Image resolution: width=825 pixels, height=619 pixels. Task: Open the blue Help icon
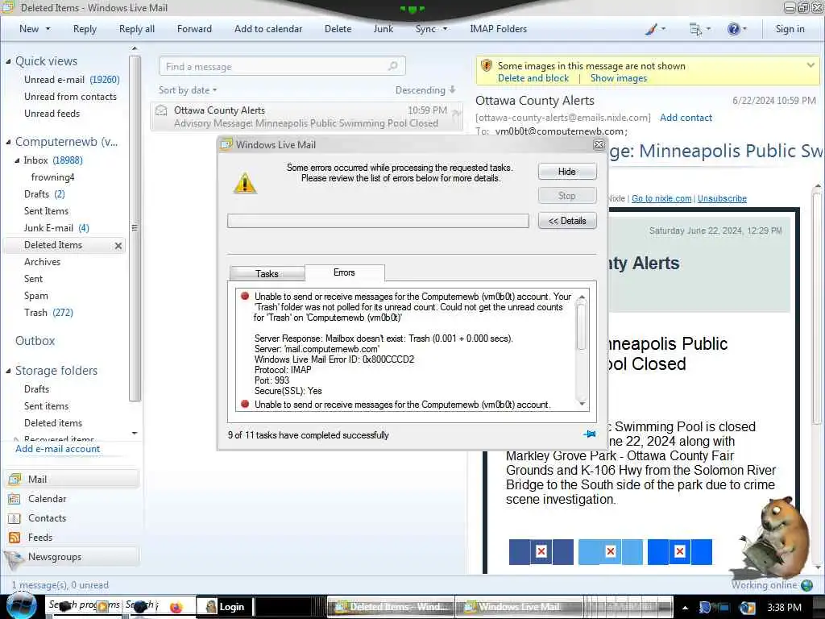coord(733,29)
